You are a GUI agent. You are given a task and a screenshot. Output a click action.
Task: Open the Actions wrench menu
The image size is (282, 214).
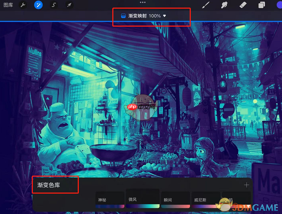click(x=22, y=5)
